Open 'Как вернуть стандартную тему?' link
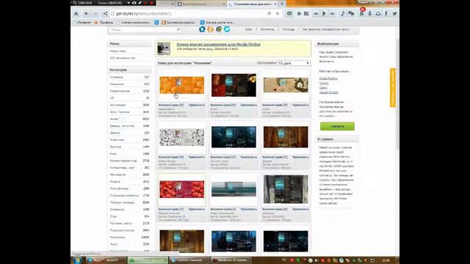470x264 pixels. coord(326,29)
